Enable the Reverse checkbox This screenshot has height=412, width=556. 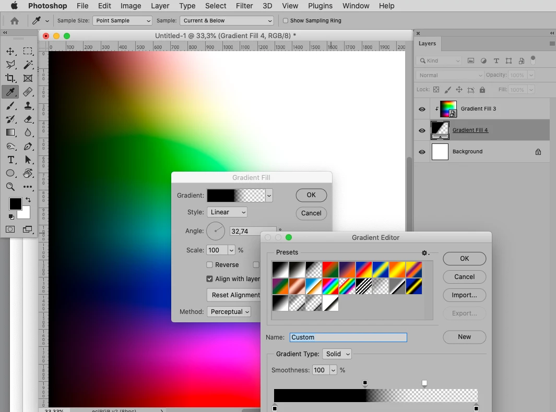(209, 264)
